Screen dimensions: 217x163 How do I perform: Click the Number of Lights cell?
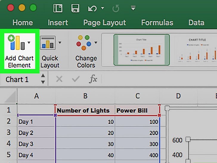click(x=85, y=110)
